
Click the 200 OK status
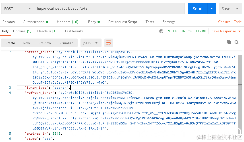tap(172, 31)
